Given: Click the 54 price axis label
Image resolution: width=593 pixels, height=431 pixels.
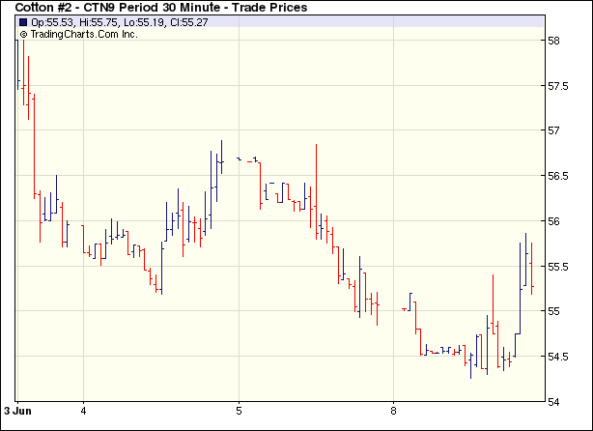Looking at the screenshot, I should click(x=554, y=401).
